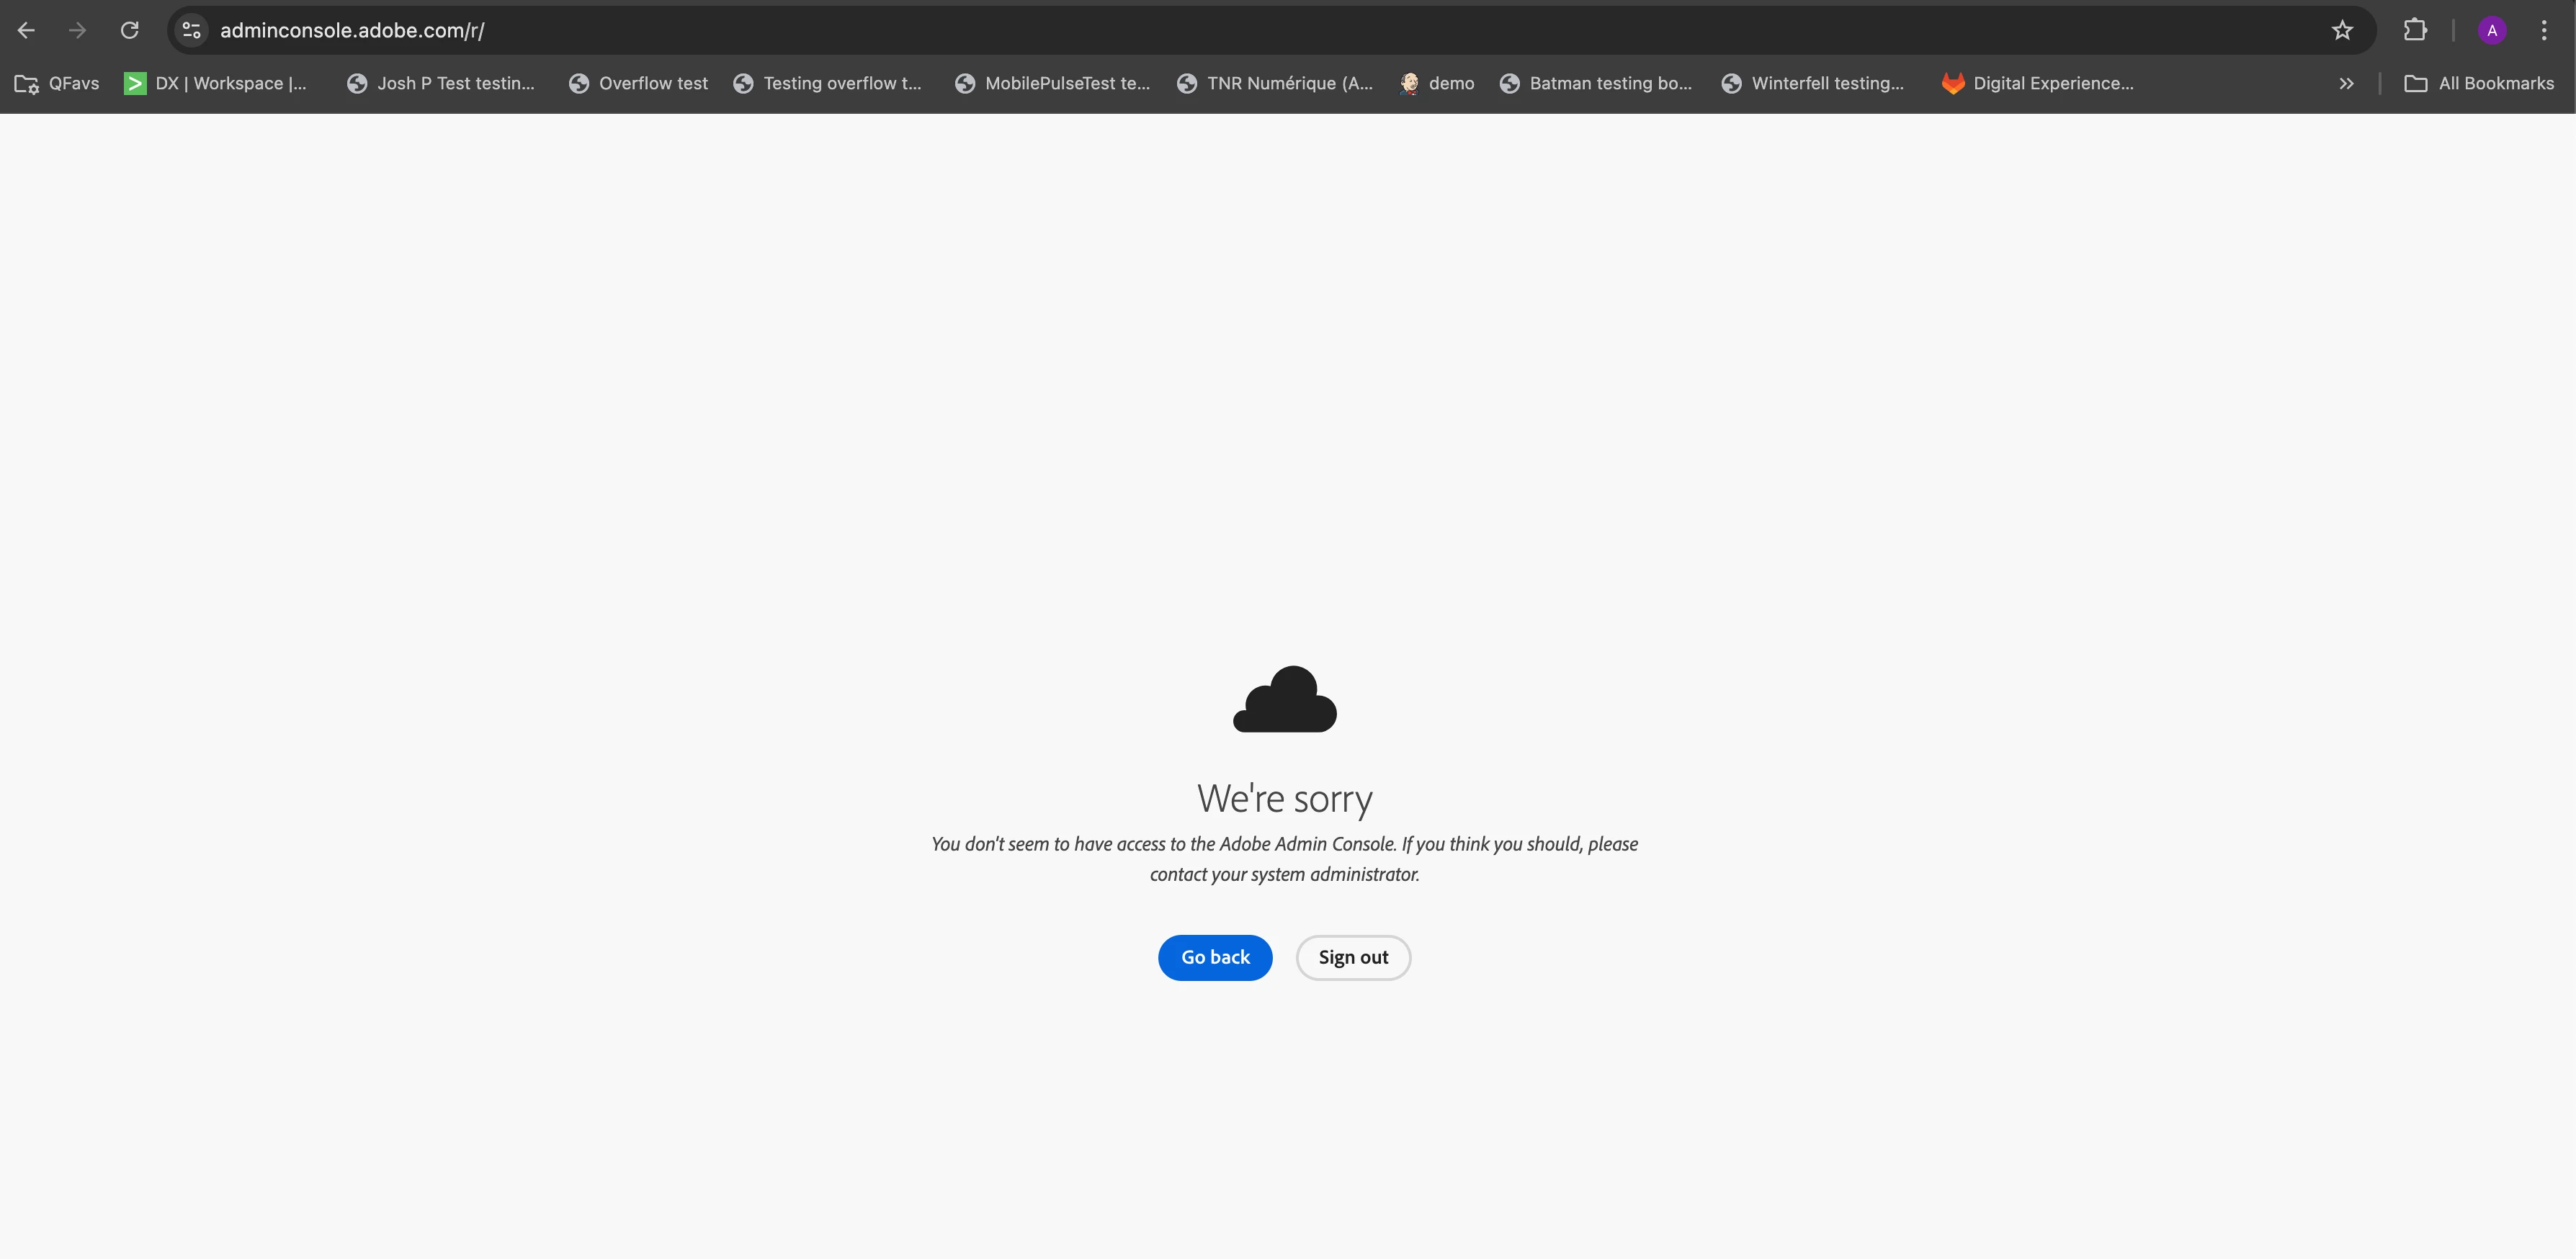Expand hidden bookmarks with double chevron
Screen dimensions: 2576x1259
(x=2346, y=83)
